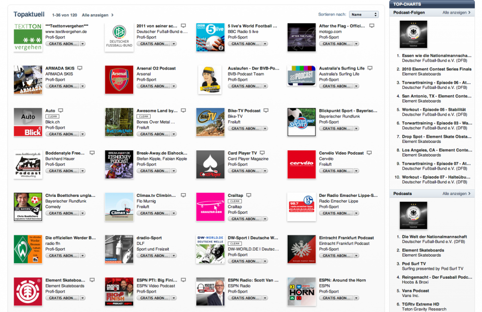Viewport: 482px width, 312px height.
Task: Expand arrow next to ARMADA SKIS subscribe button
Action: pyautogui.click(x=83, y=86)
